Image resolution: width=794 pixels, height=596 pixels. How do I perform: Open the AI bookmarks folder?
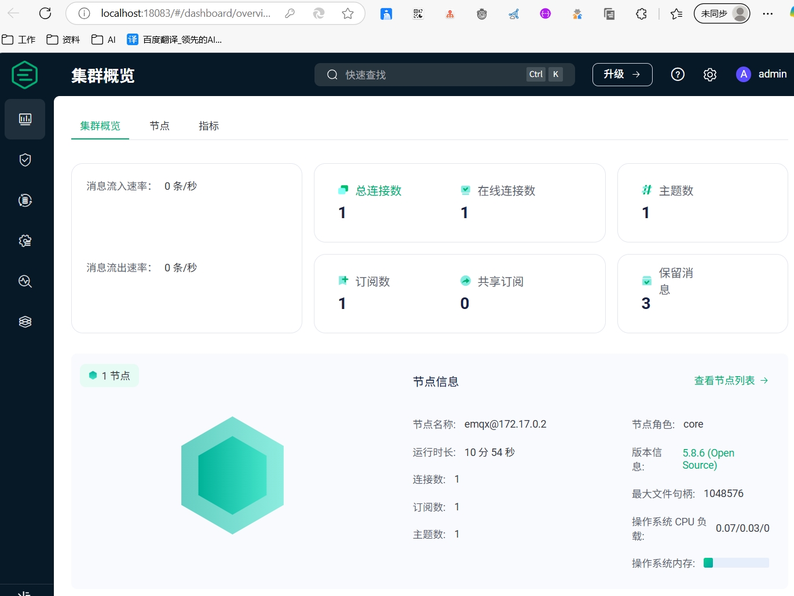point(104,39)
